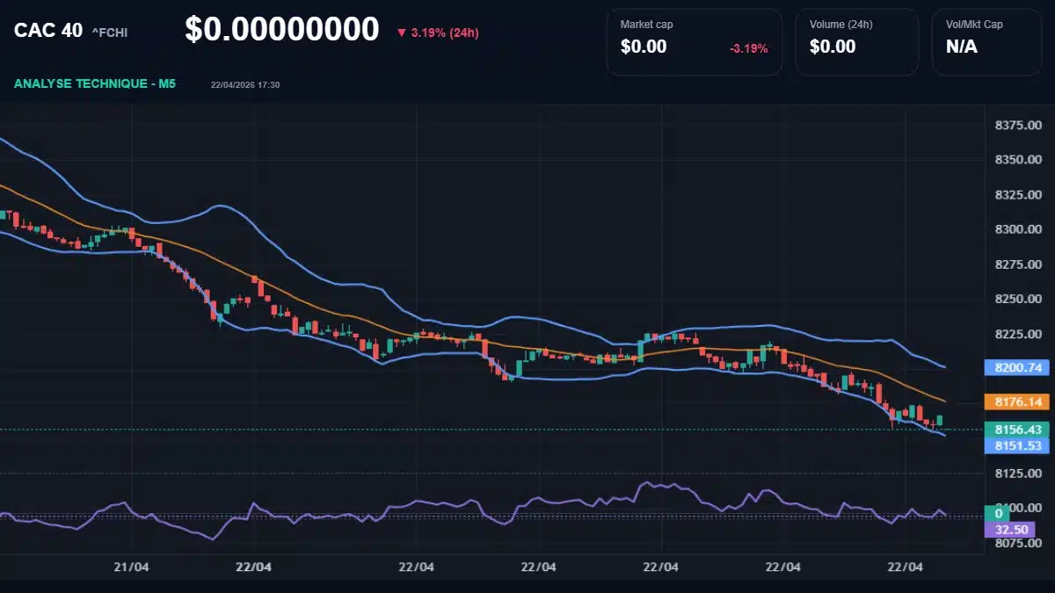
Task: Click the CAC 40 index title
Action: pos(47,31)
